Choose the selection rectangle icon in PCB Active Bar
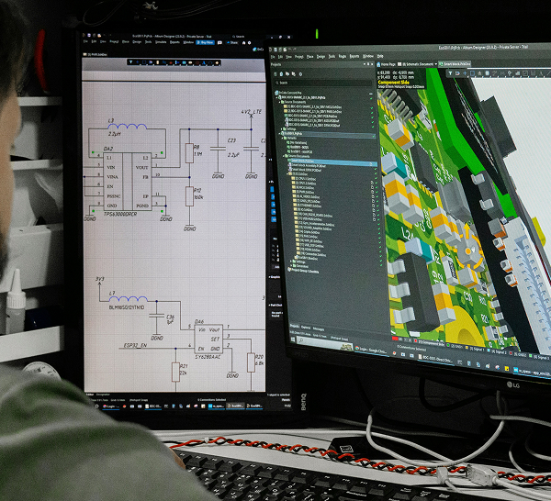Screen dimensions: 551x501 tap(472, 73)
